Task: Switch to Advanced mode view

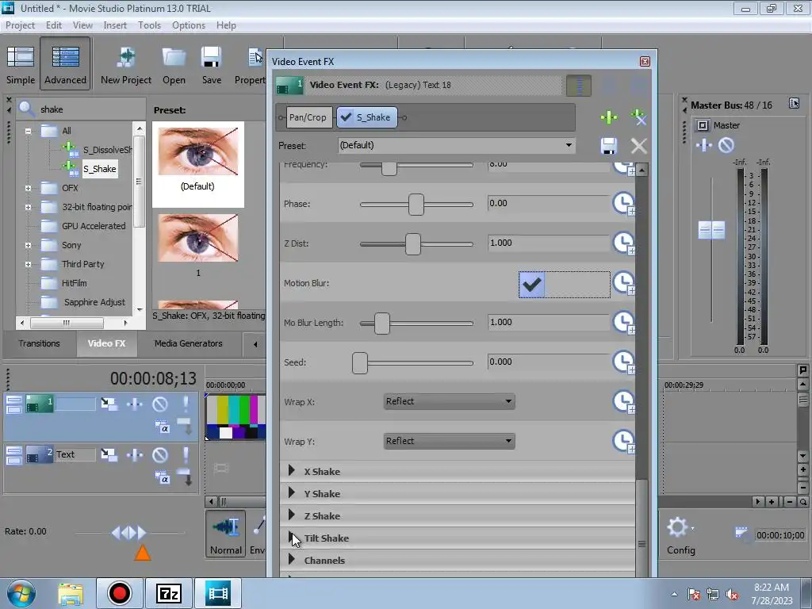Action: click(65, 64)
